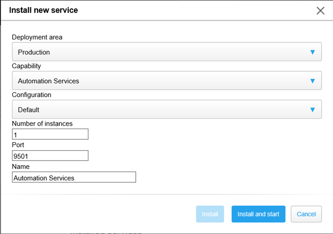333x234 pixels.
Task: Click Install and start
Action: pyautogui.click(x=258, y=214)
